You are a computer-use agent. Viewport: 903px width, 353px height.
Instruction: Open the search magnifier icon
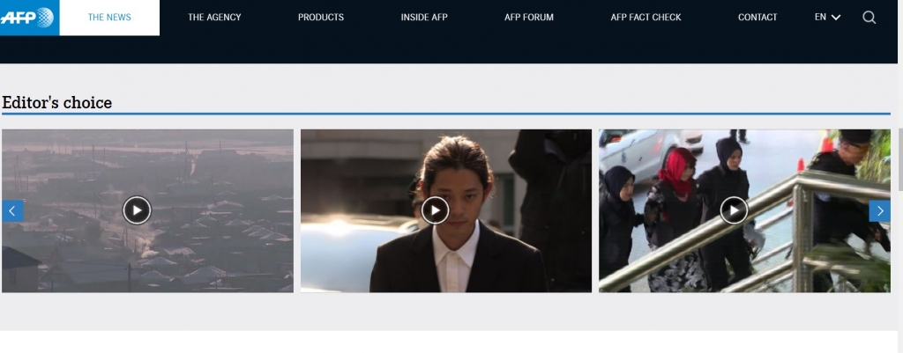pos(869,18)
